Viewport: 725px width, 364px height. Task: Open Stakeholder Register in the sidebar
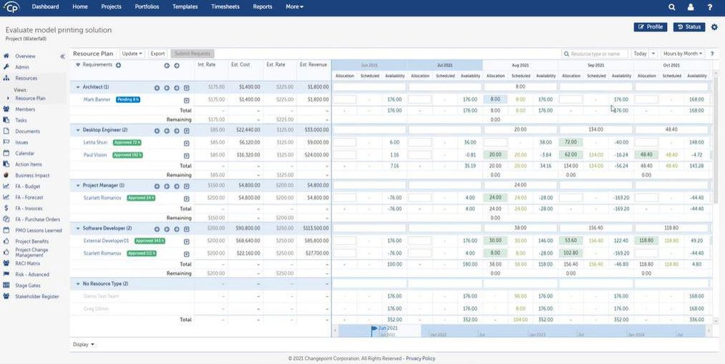tap(37, 297)
